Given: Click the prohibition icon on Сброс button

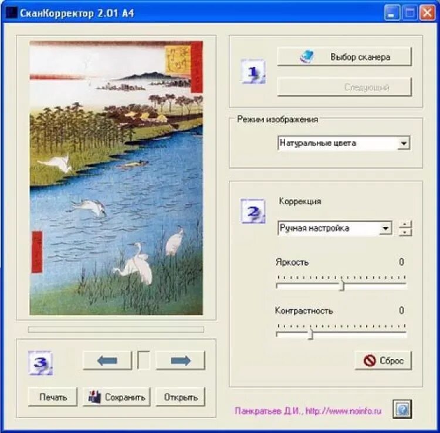Looking at the screenshot, I should 370,361.
